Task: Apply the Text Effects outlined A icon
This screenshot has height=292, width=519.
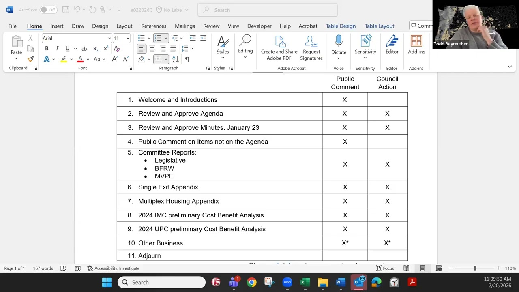Action: [47, 59]
